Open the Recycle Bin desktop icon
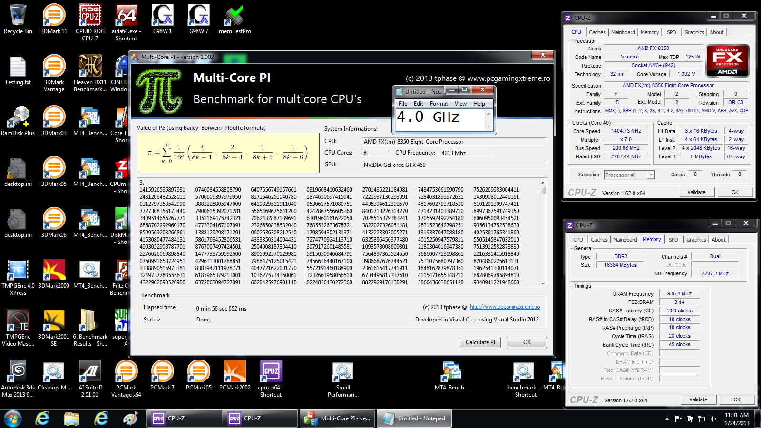 point(18,16)
